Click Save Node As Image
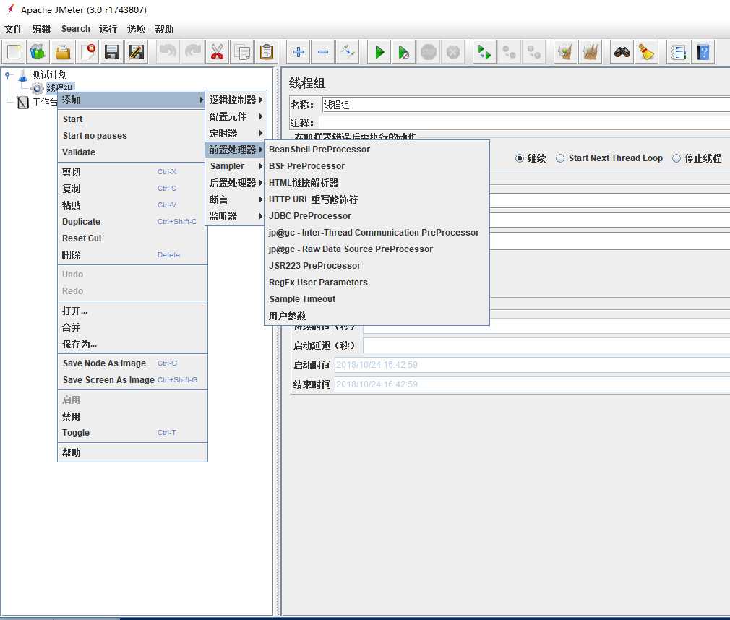The image size is (730, 620). (132, 363)
